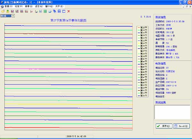Click the light-blue window chart toolbar icon
Image resolution: width=192 pixels, height=139 pixels.
click(41, 12)
